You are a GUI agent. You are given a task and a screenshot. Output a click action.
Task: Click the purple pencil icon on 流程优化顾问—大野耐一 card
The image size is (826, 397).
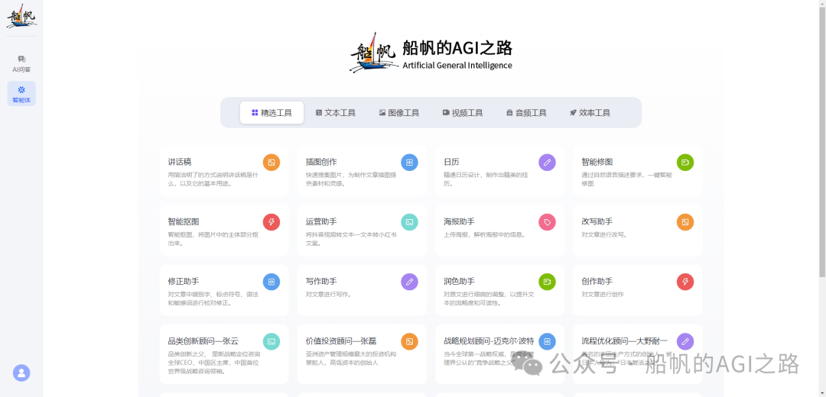tap(685, 341)
